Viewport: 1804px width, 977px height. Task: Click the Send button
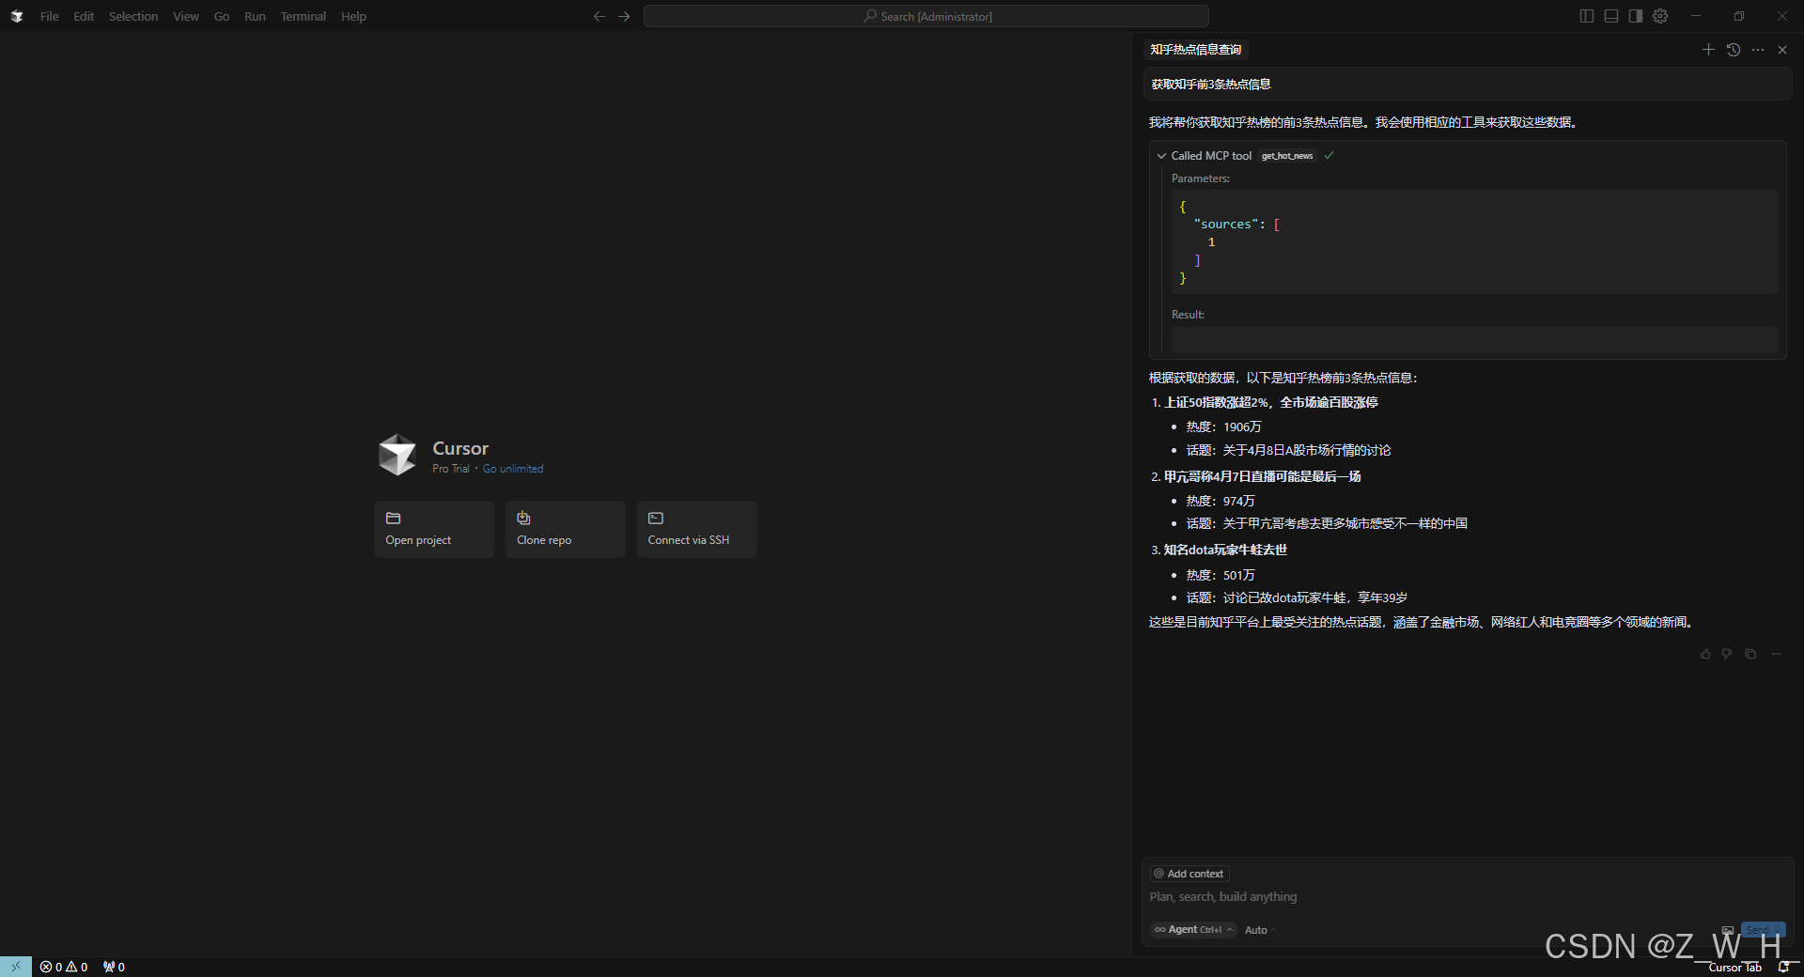1763,930
